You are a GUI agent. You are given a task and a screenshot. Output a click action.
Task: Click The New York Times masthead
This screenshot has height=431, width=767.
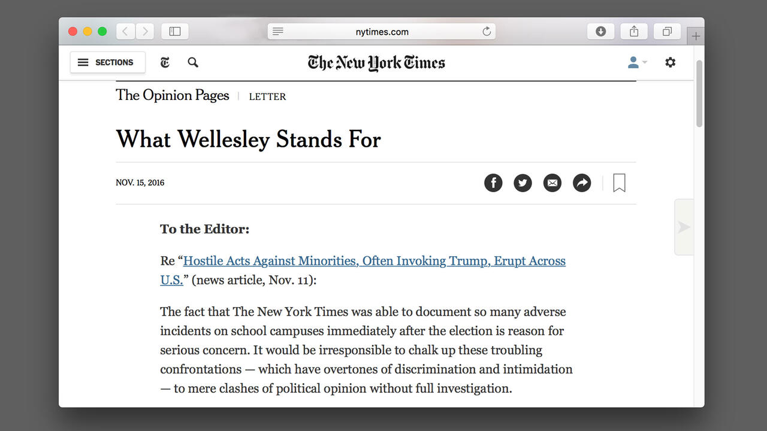coord(376,62)
